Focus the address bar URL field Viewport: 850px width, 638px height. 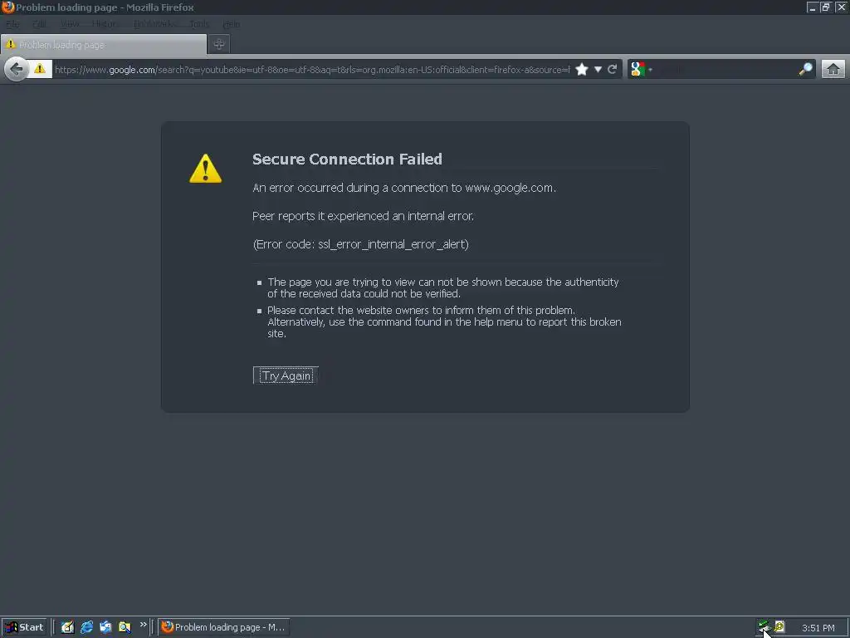tap(312, 70)
